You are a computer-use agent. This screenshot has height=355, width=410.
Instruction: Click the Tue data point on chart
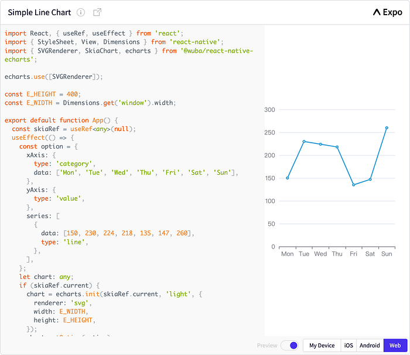(x=304, y=141)
